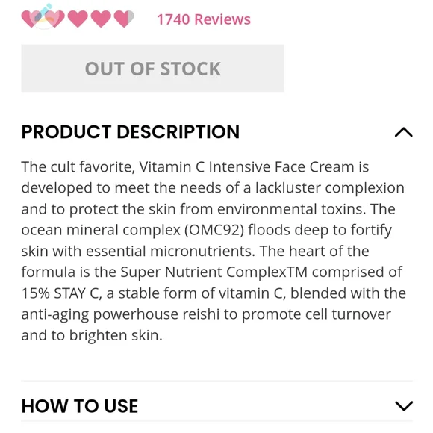Click the PRODUCT DESCRIPTION section heading
Screen dimensions: 433x433
[131, 131]
